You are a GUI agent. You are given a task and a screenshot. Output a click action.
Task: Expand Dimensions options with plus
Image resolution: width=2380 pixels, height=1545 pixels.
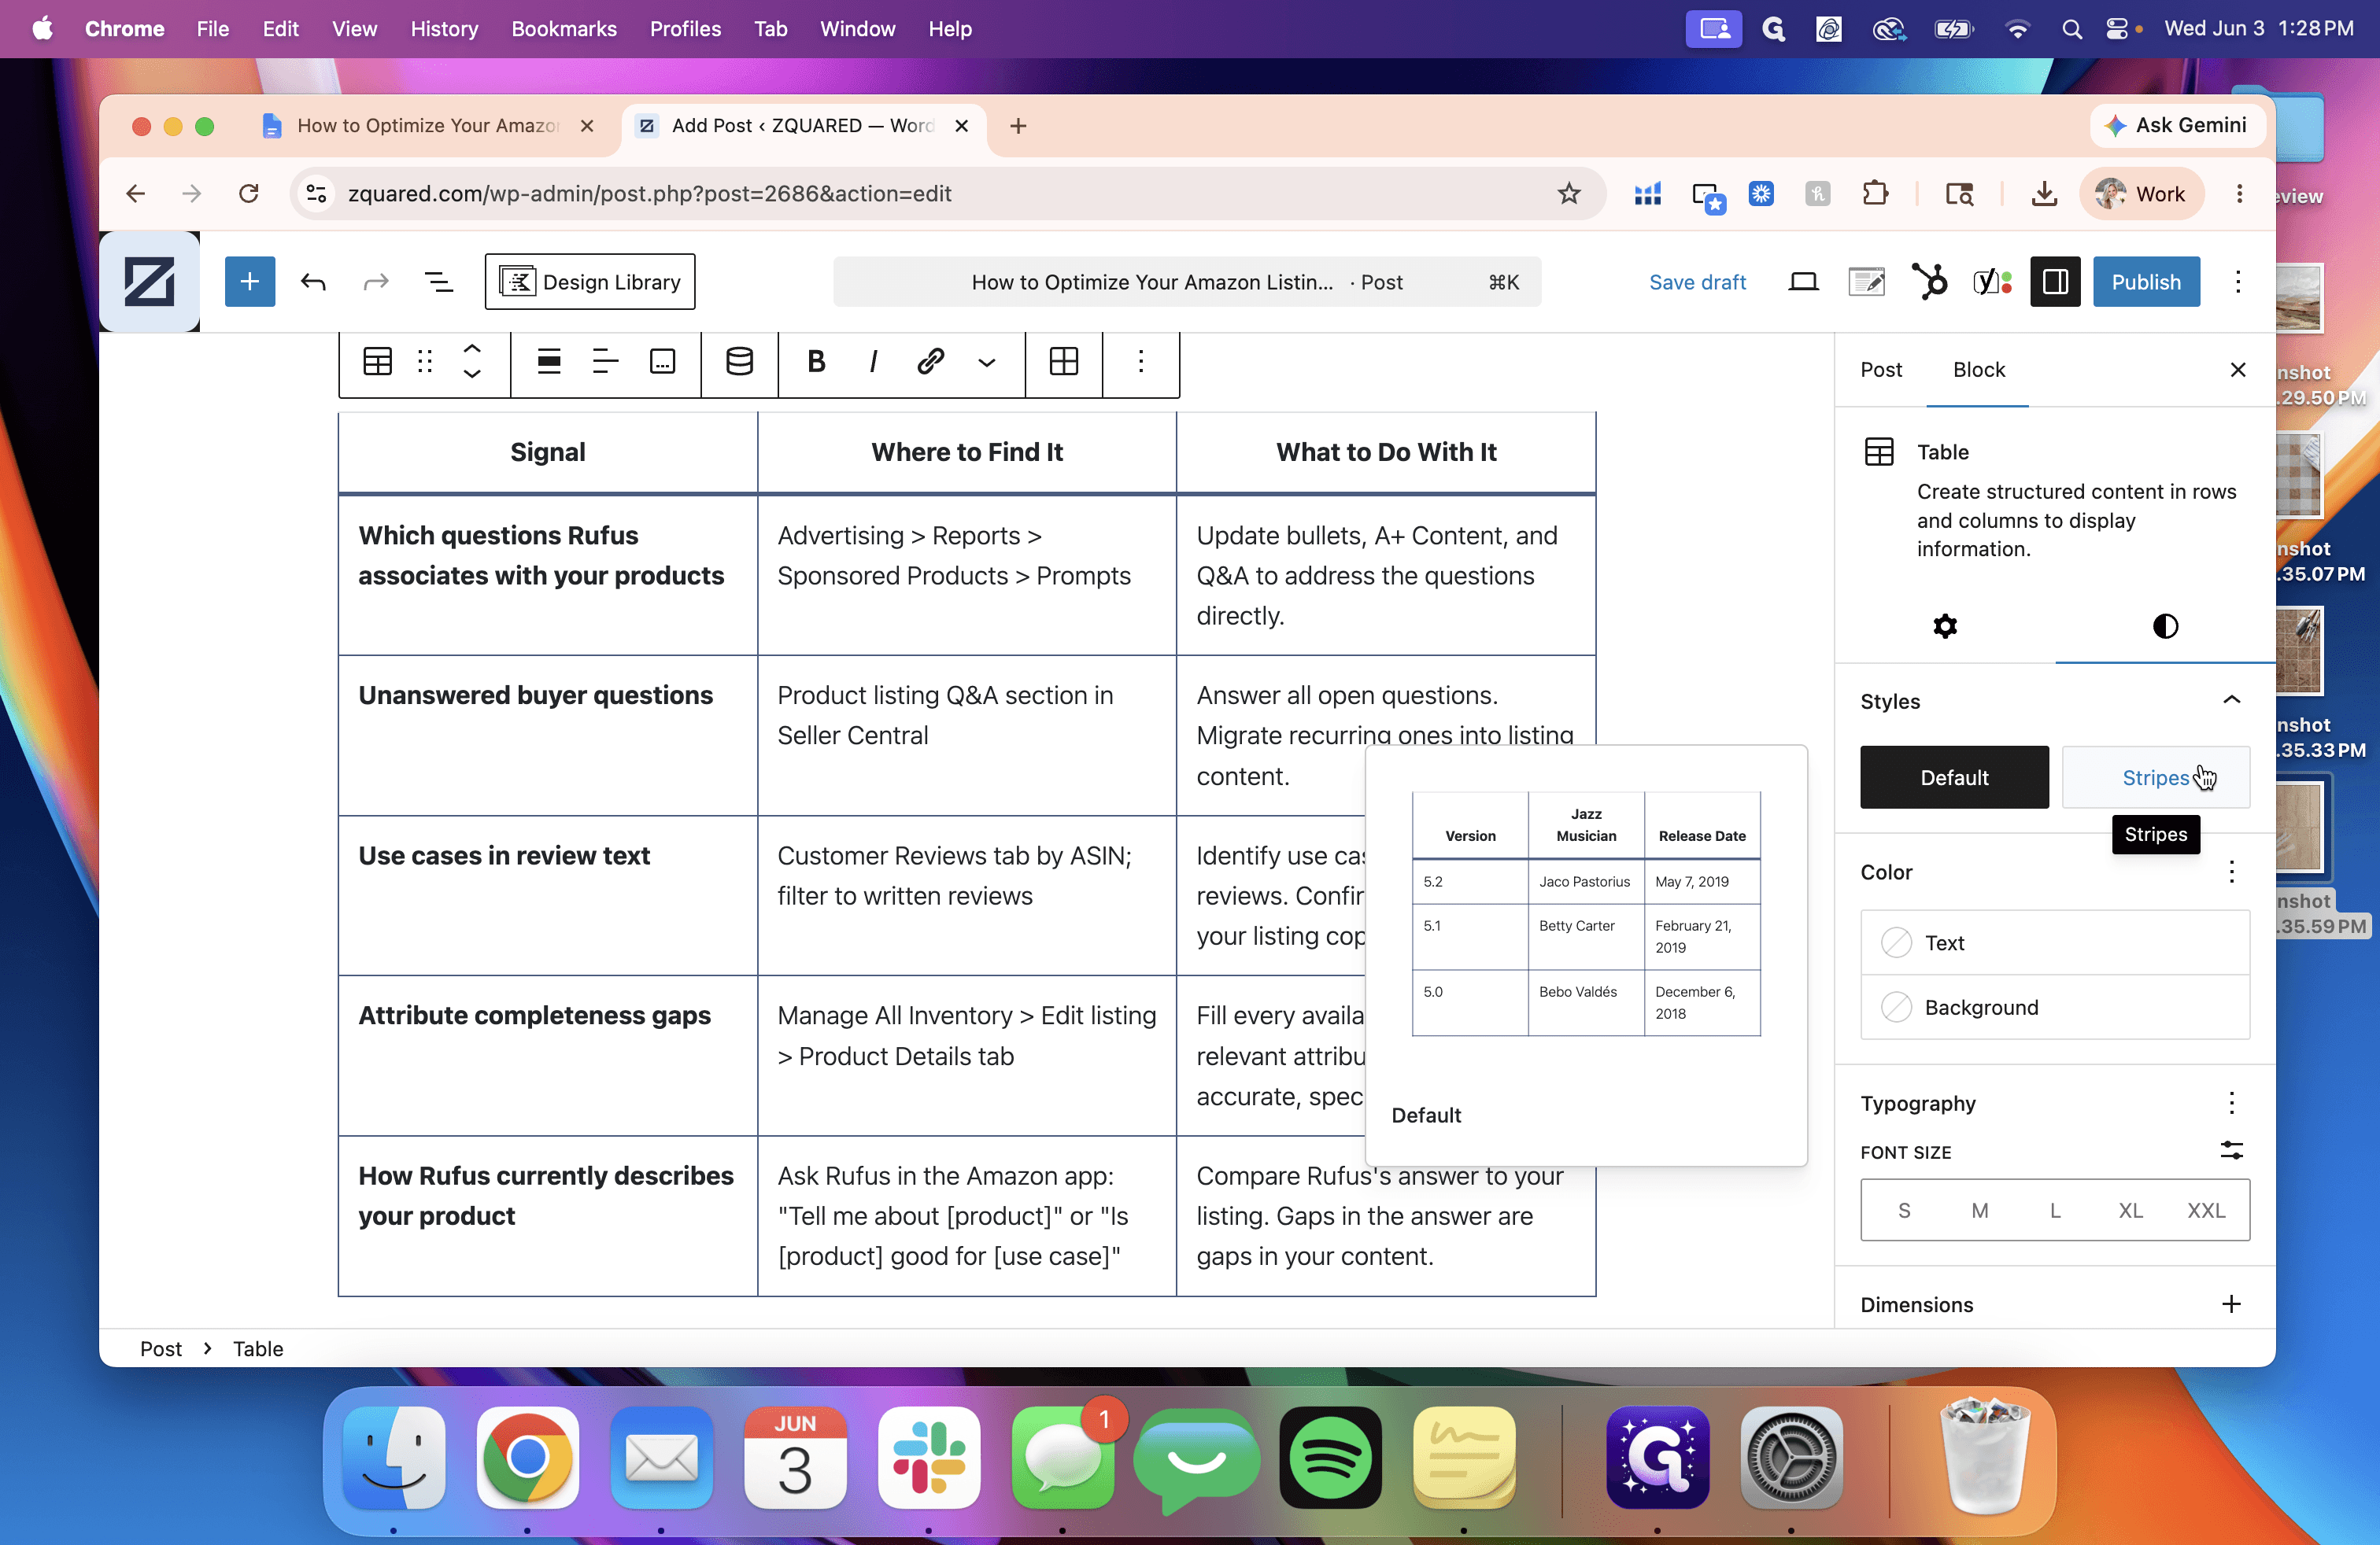(x=2231, y=1304)
